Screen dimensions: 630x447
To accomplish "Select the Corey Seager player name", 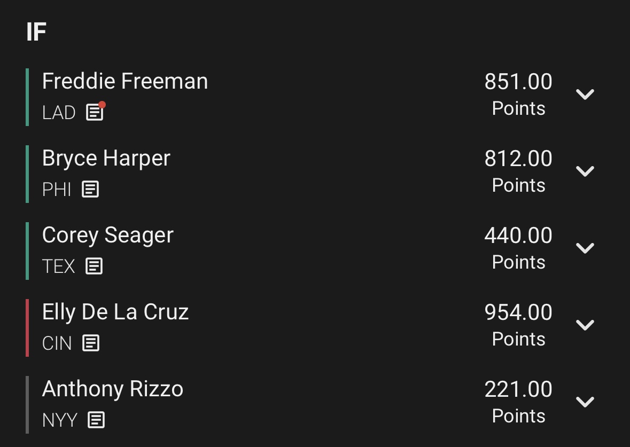I will click(x=108, y=236).
